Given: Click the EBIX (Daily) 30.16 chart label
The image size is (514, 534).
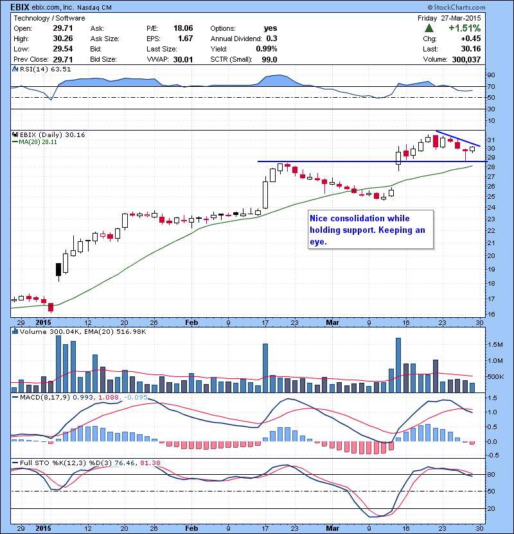Looking at the screenshot, I should click(x=53, y=134).
